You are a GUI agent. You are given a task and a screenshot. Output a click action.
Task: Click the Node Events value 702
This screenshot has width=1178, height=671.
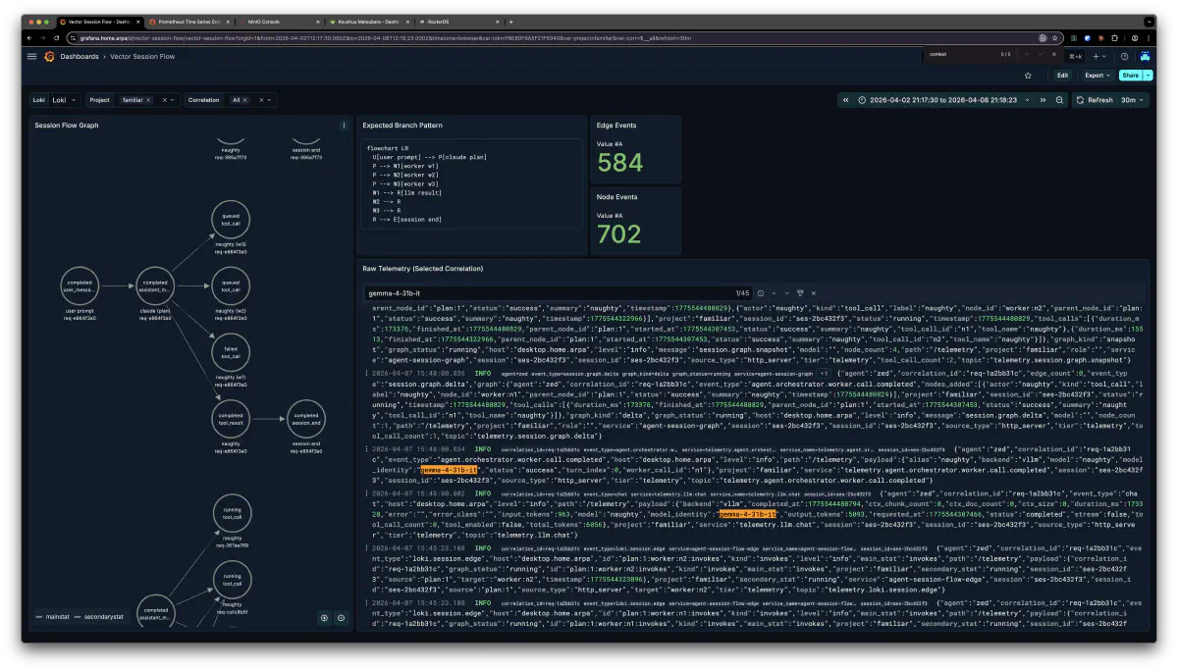[619, 233]
